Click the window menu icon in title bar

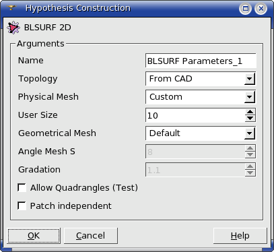click(x=11, y=8)
